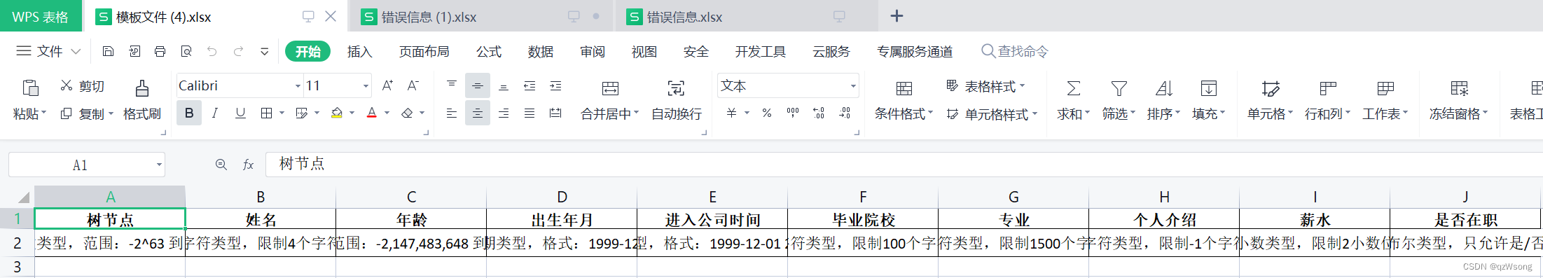Align text to top icon

coord(452,85)
